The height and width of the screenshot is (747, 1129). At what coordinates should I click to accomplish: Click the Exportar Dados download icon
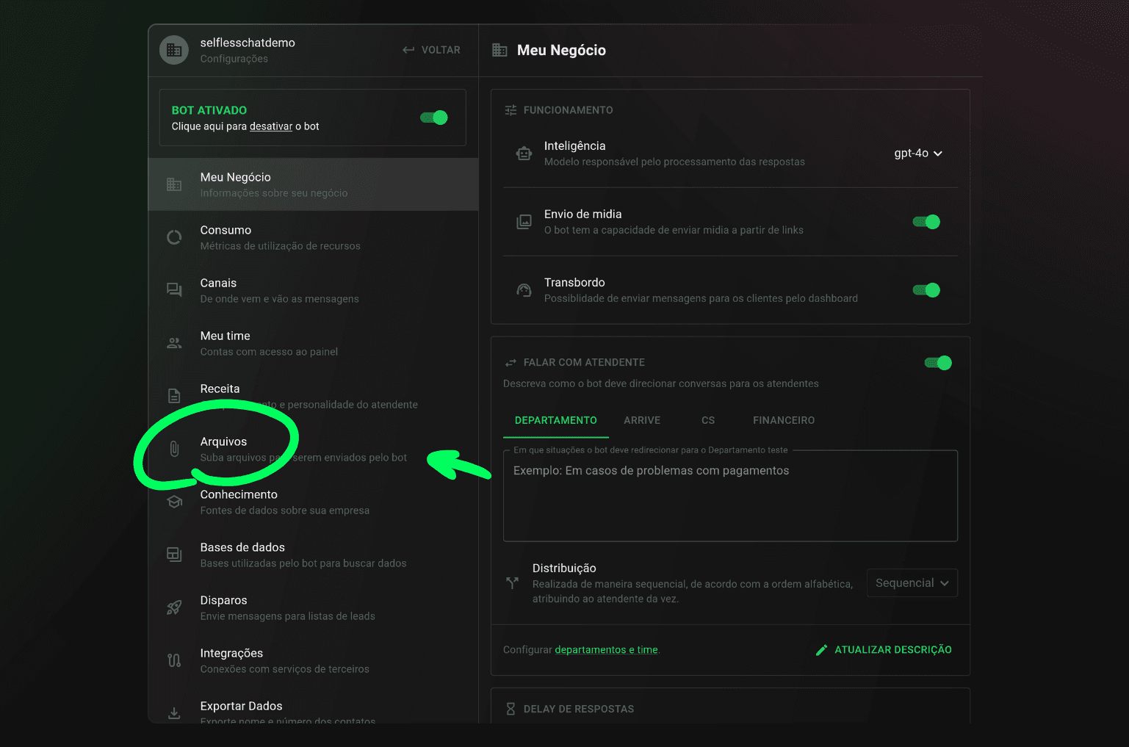(174, 713)
